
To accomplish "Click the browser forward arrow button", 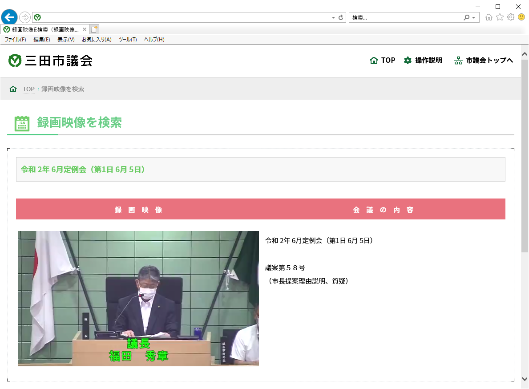I will pos(24,17).
